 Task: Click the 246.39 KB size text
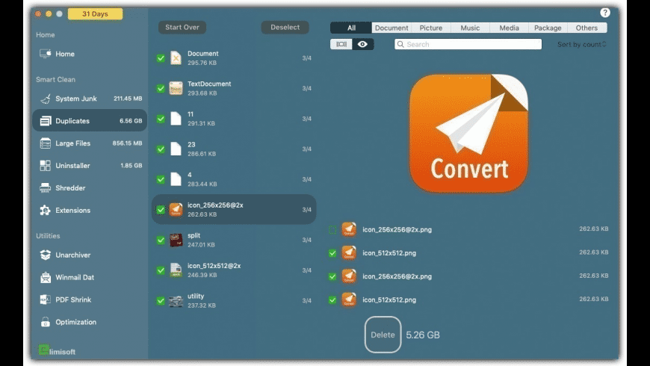(202, 275)
